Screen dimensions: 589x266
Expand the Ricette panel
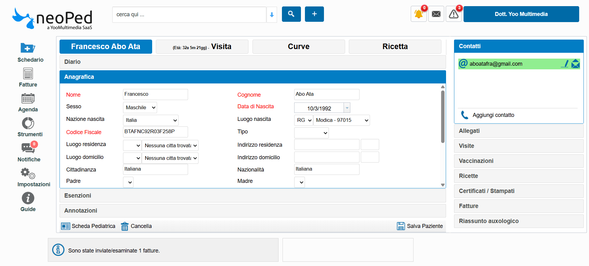point(519,176)
